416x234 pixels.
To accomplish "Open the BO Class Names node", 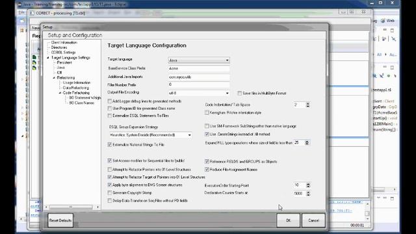I will point(82,103).
